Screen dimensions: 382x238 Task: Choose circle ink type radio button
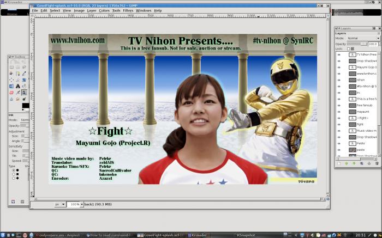click(14, 170)
